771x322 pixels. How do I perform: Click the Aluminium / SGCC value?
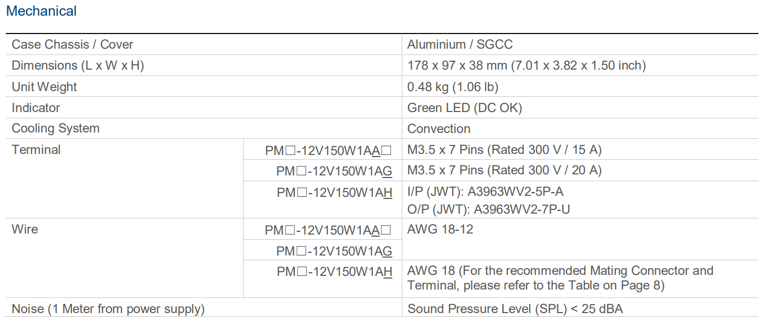[x=459, y=45]
